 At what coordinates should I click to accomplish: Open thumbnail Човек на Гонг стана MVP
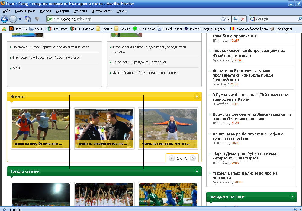click(x=168, y=128)
